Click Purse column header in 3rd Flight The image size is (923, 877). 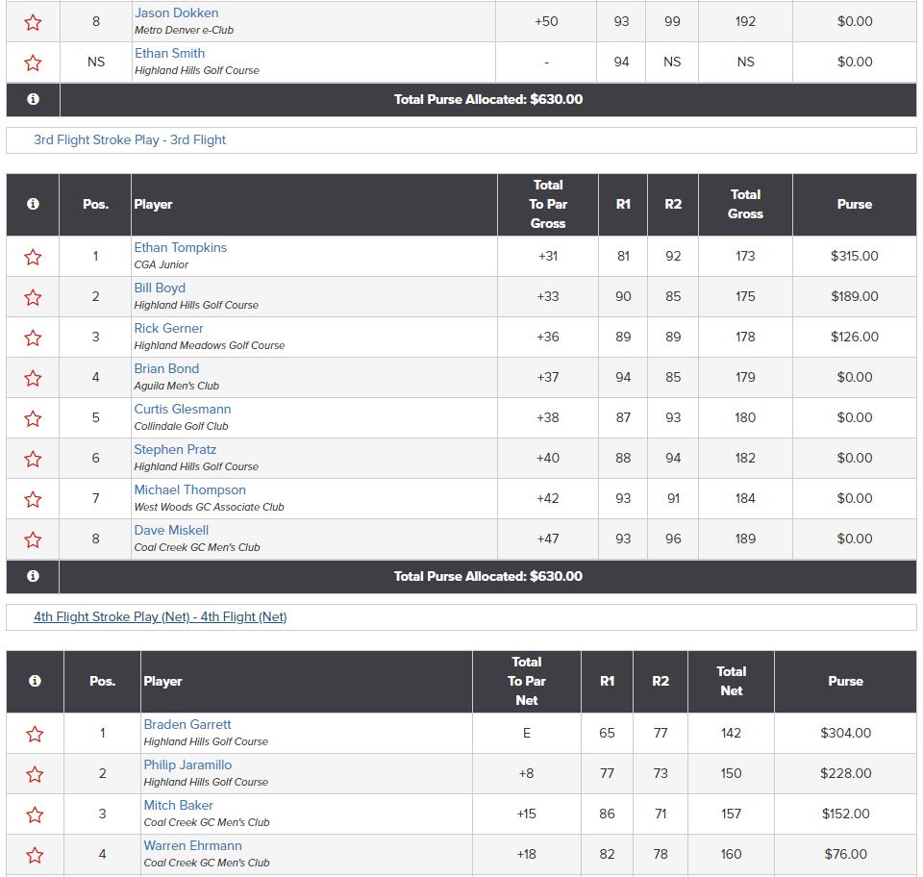(854, 204)
